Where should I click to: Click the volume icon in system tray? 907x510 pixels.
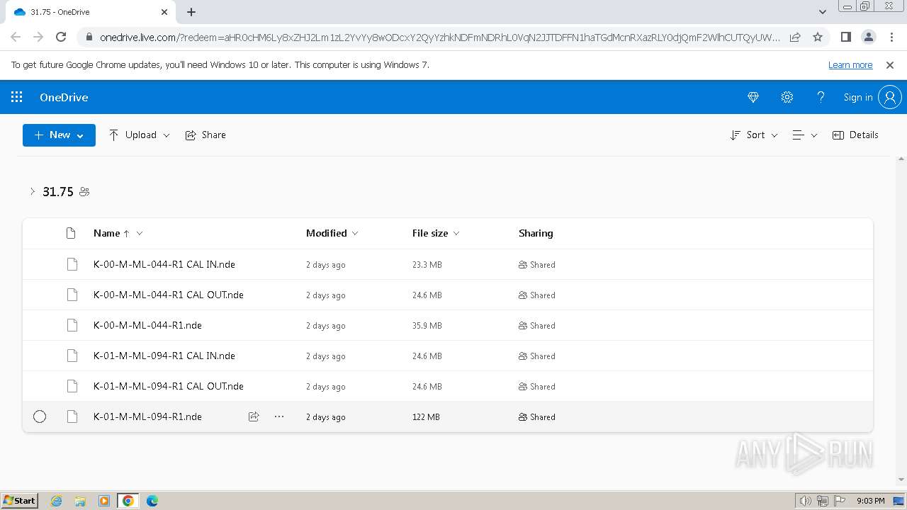806,501
